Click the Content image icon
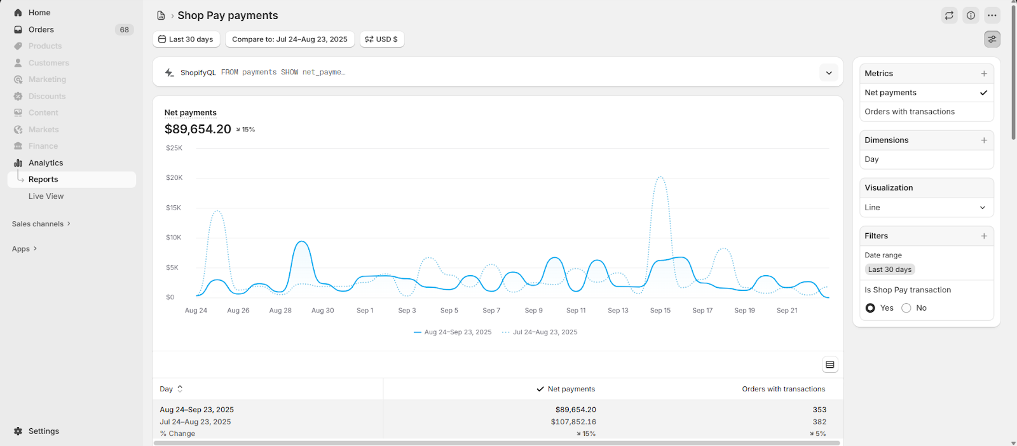Viewport: 1017px width, 446px height. (x=18, y=112)
